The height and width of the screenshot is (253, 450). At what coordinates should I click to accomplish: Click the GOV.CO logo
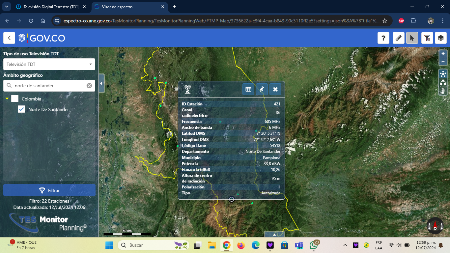pyautogui.click(x=42, y=38)
